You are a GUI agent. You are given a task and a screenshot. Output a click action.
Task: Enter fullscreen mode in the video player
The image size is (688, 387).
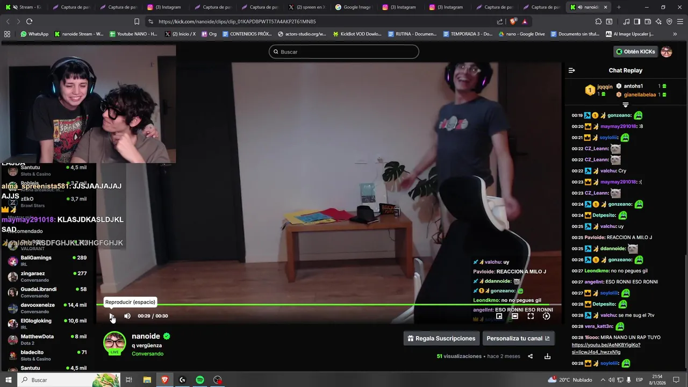[531, 316]
